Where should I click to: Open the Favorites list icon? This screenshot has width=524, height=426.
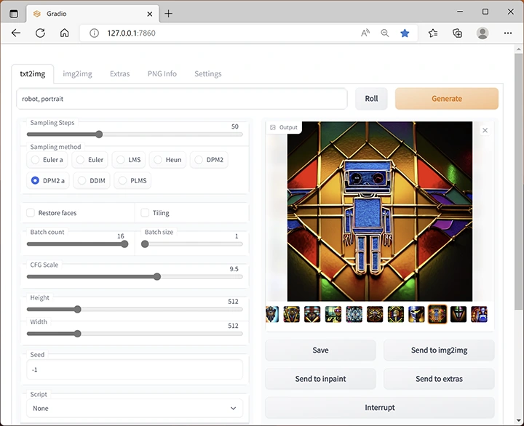click(433, 33)
